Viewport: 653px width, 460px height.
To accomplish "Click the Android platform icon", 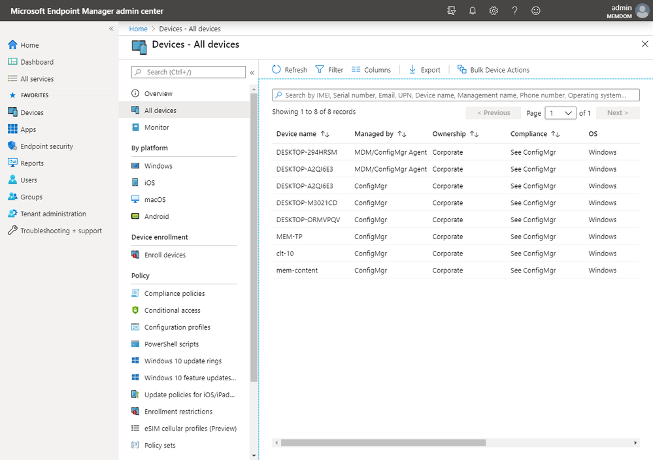I will tap(135, 216).
